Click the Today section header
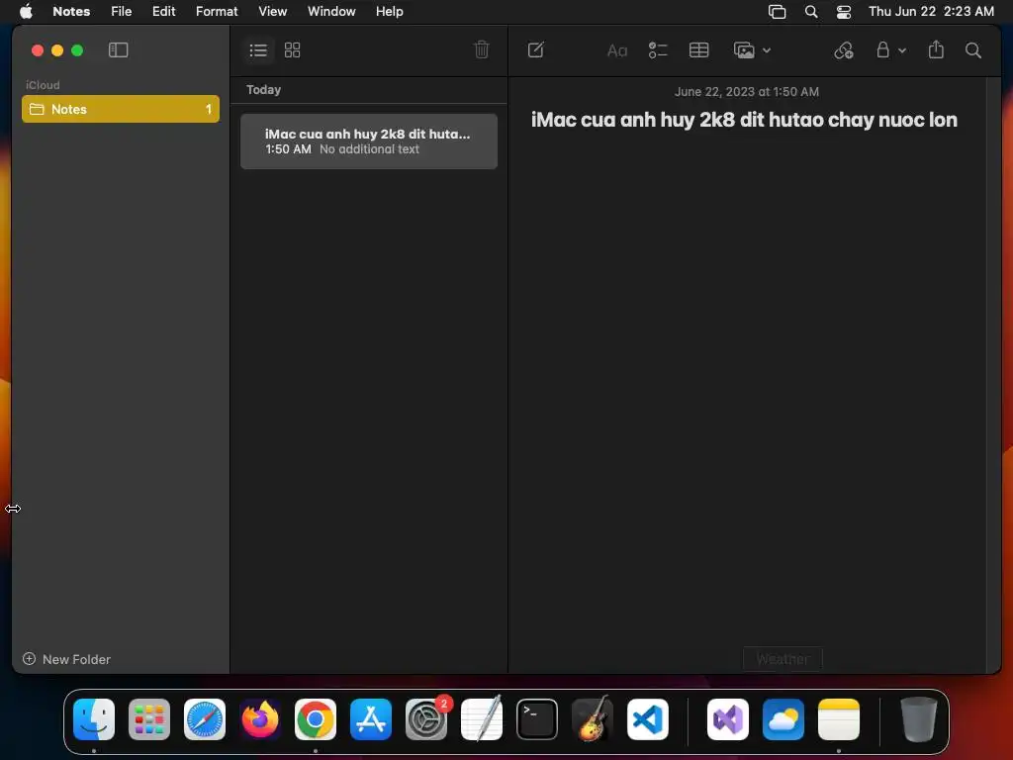The height and width of the screenshot is (760, 1013). tap(263, 90)
